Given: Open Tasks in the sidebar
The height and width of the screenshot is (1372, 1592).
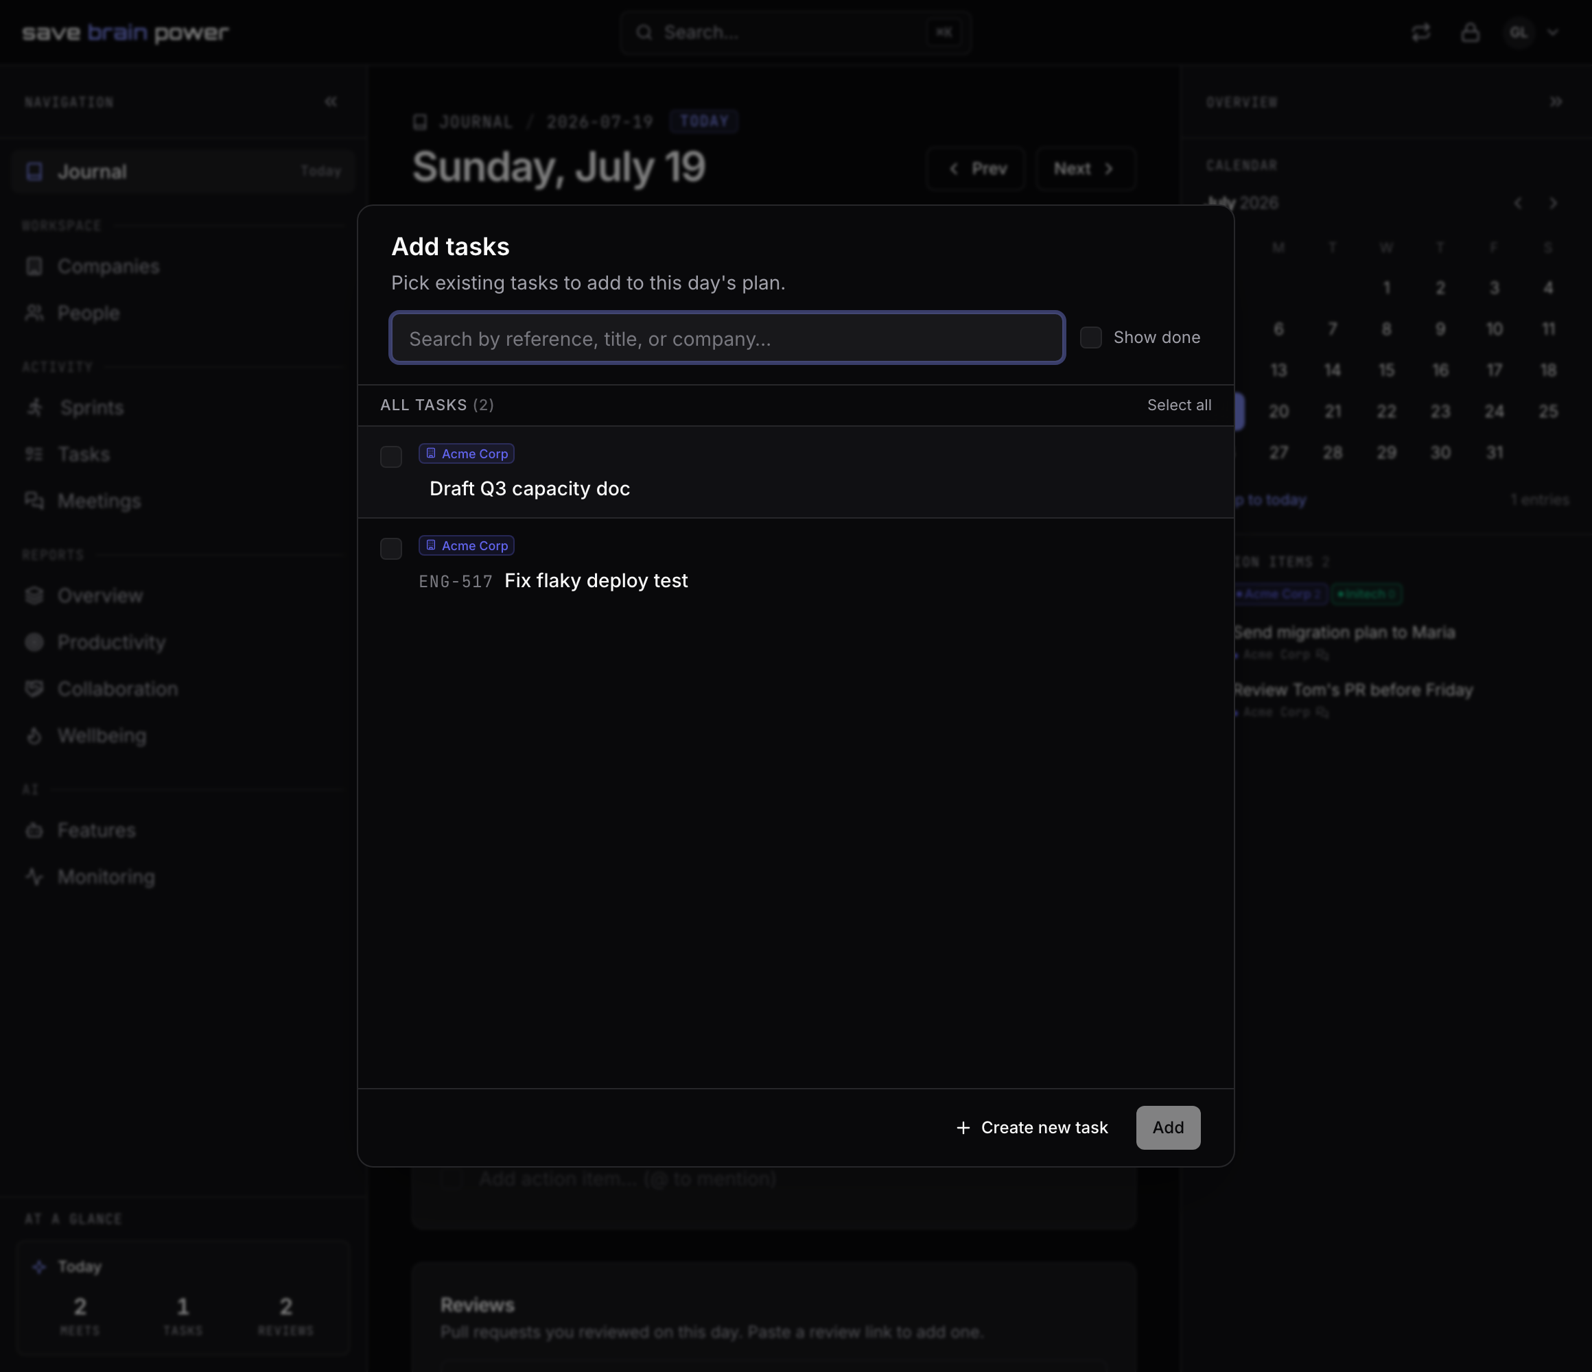Looking at the screenshot, I should 183,455.
